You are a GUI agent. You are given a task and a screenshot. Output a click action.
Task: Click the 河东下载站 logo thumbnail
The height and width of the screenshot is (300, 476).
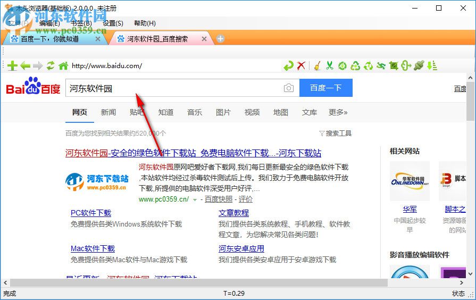pos(97,181)
